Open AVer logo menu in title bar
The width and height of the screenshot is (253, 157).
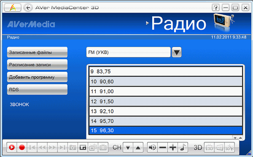pyautogui.click(x=13, y=8)
